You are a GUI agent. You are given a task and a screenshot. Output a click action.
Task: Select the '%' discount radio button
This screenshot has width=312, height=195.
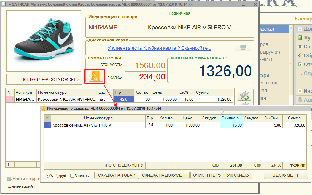47,176
